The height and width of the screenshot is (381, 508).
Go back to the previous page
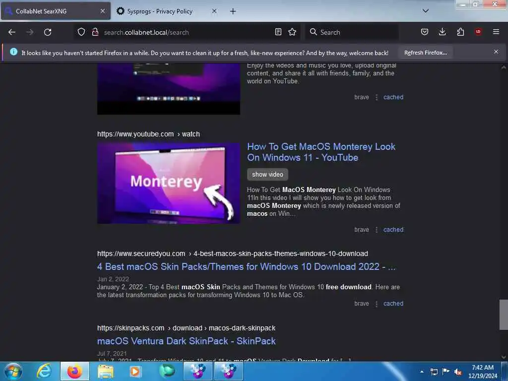(x=12, y=32)
